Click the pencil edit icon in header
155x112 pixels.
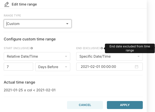point(7,4)
